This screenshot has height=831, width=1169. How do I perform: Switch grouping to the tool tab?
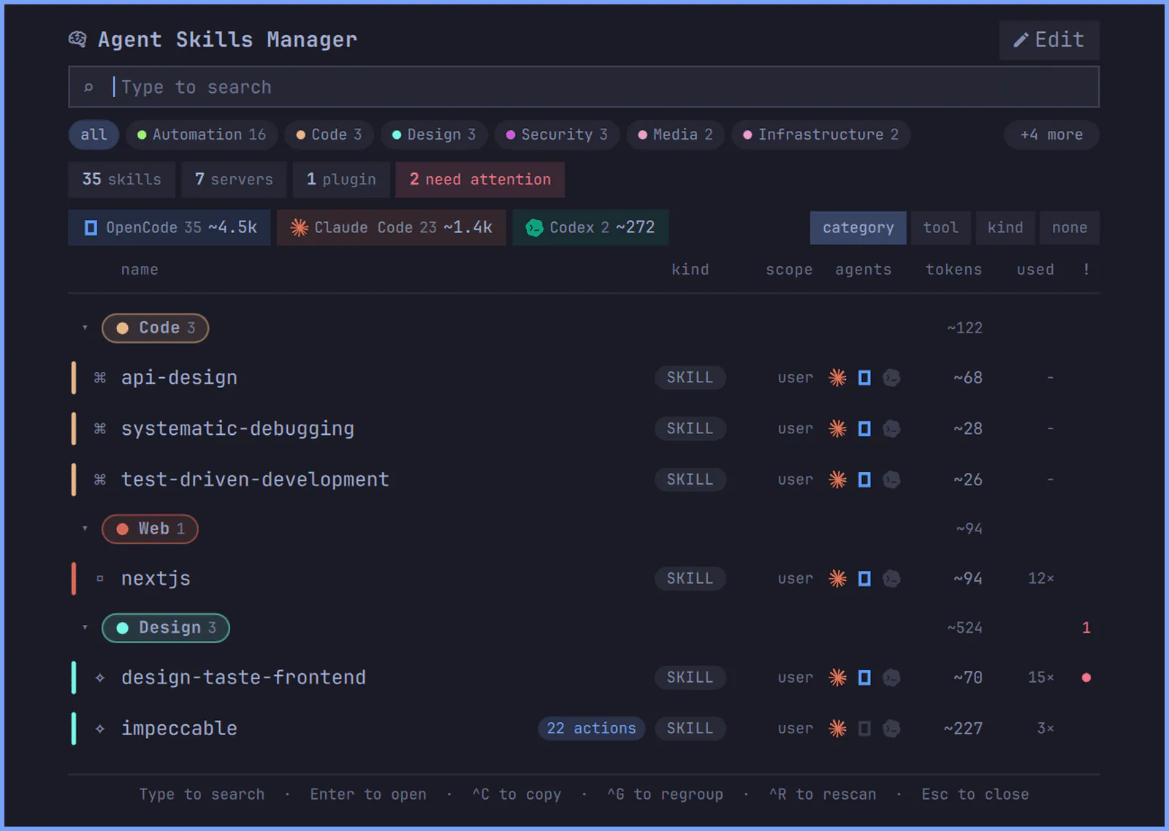click(x=940, y=228)
